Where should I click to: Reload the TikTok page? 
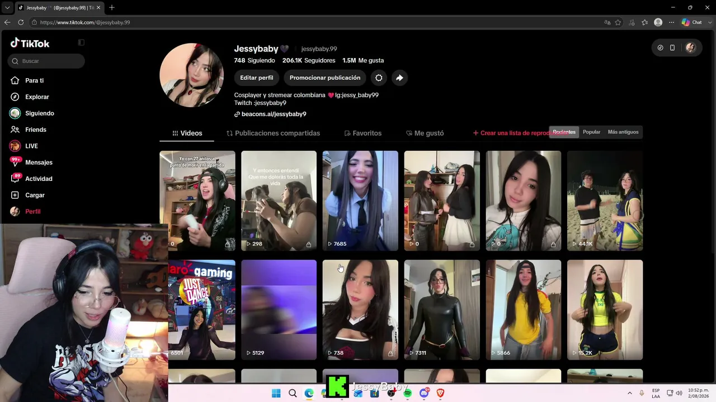(x=21, y=22)
